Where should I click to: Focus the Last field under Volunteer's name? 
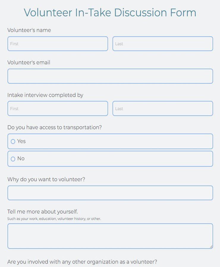pyautogui.click(x=163, y=44)
